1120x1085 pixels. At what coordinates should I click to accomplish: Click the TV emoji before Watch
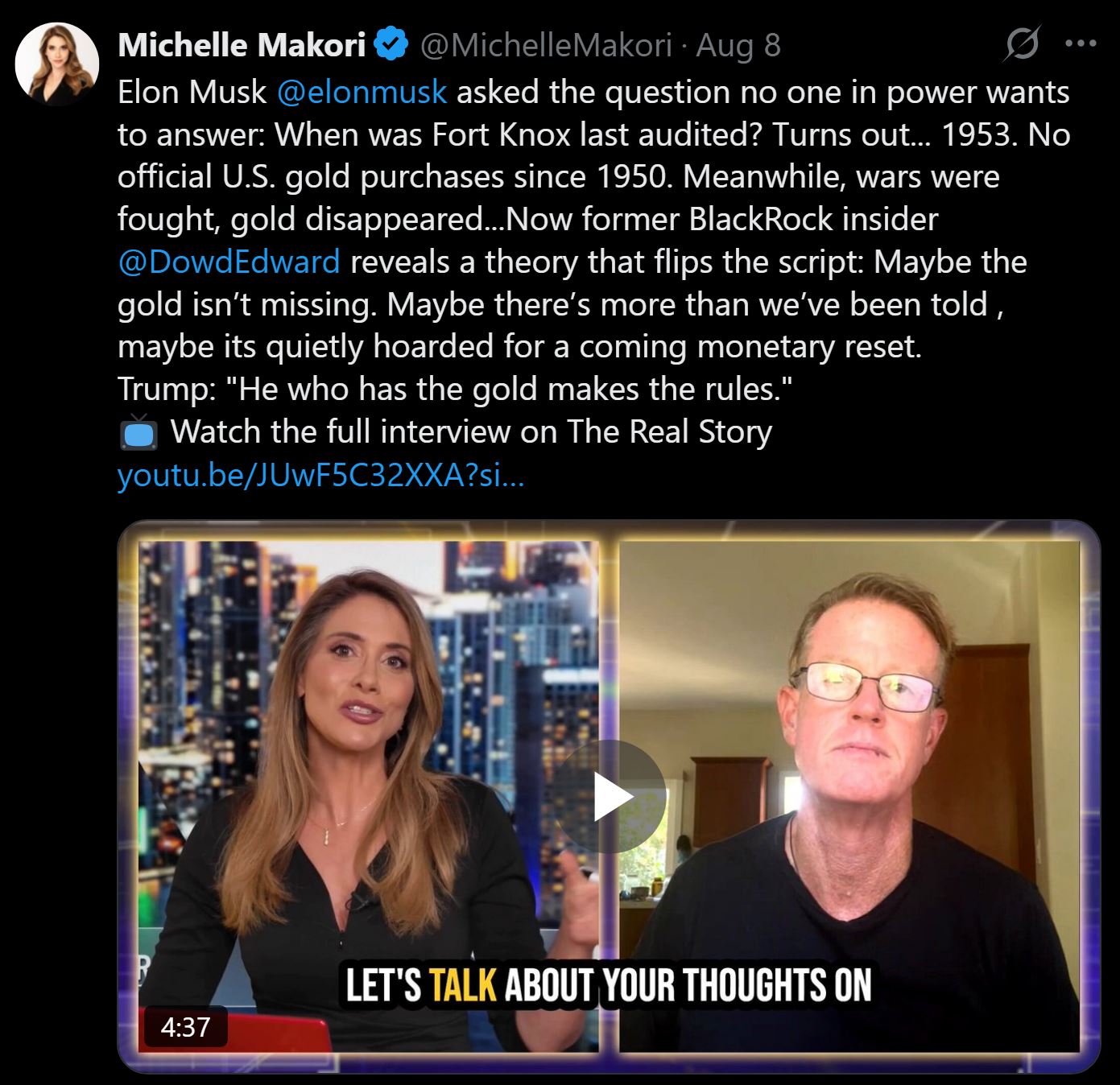[138, 432]
